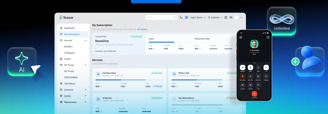
Task: Click the Unlimited infinity tile
Action: [x=282, y=21]
